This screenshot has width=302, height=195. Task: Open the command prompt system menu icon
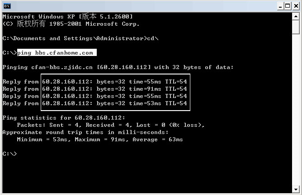click(x=8, y=6)
